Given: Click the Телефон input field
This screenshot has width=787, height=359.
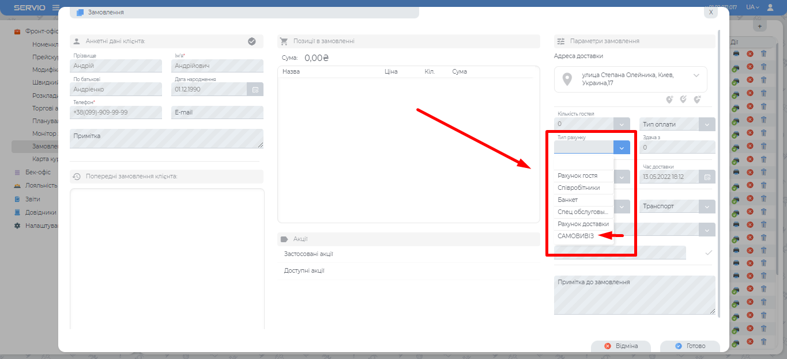Looking at the screenshot, I should click(x=116, y=113).
